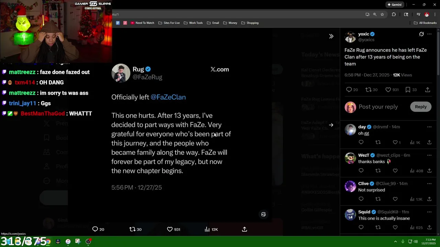Image resolution: width=440 pixels, height=247 pixels.
Task: Click the Grok icon on yoxic's post
Action: pyautogui.click(x=421, y=34)
